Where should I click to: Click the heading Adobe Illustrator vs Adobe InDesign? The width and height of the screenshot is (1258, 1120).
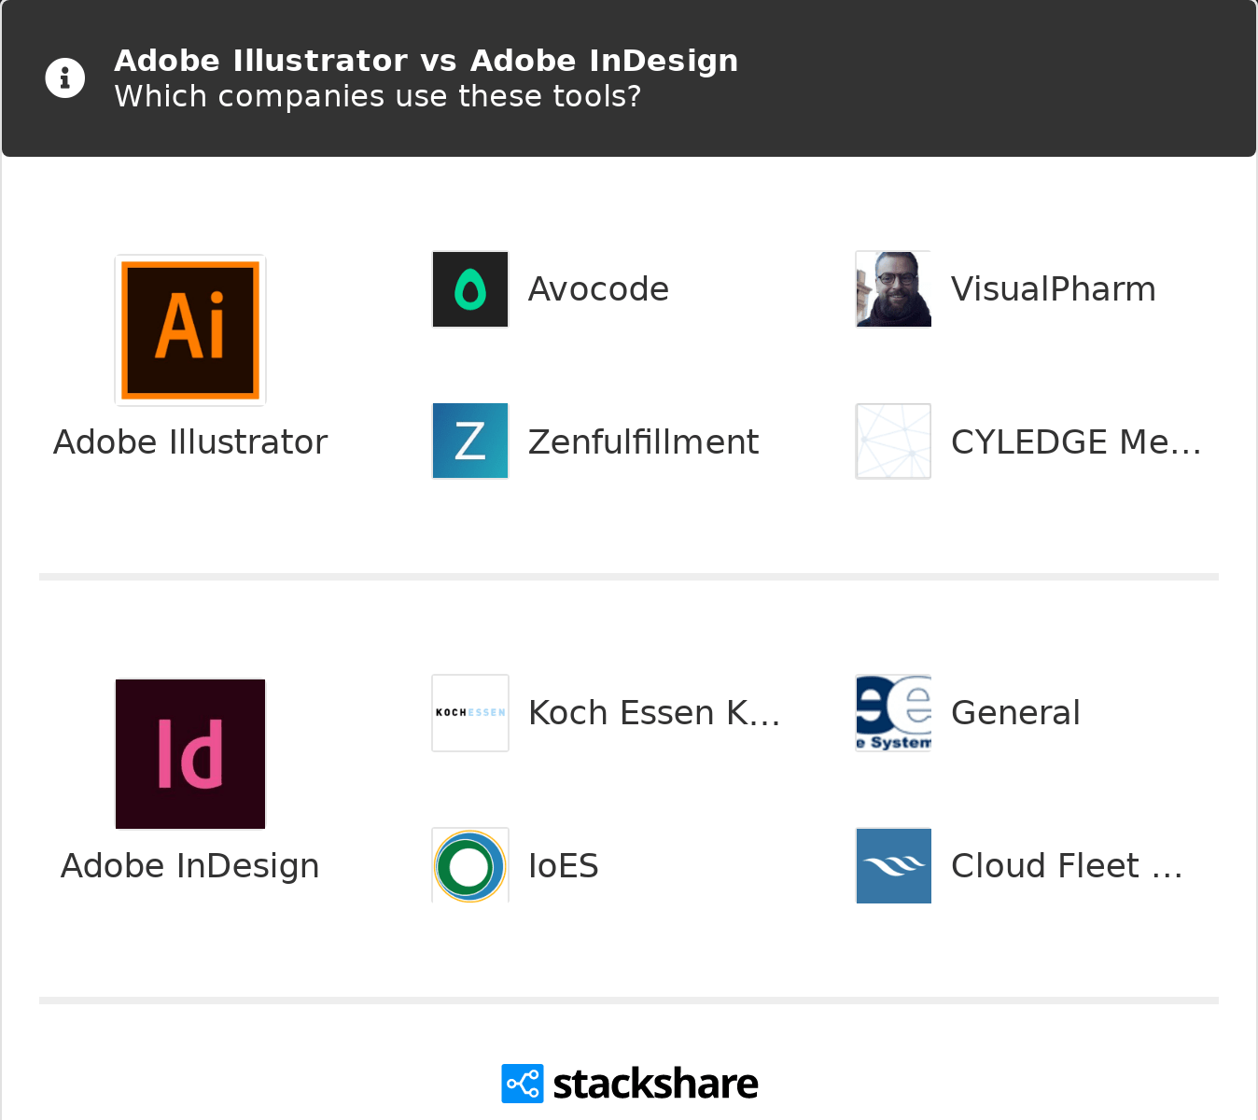coord(426,60)
